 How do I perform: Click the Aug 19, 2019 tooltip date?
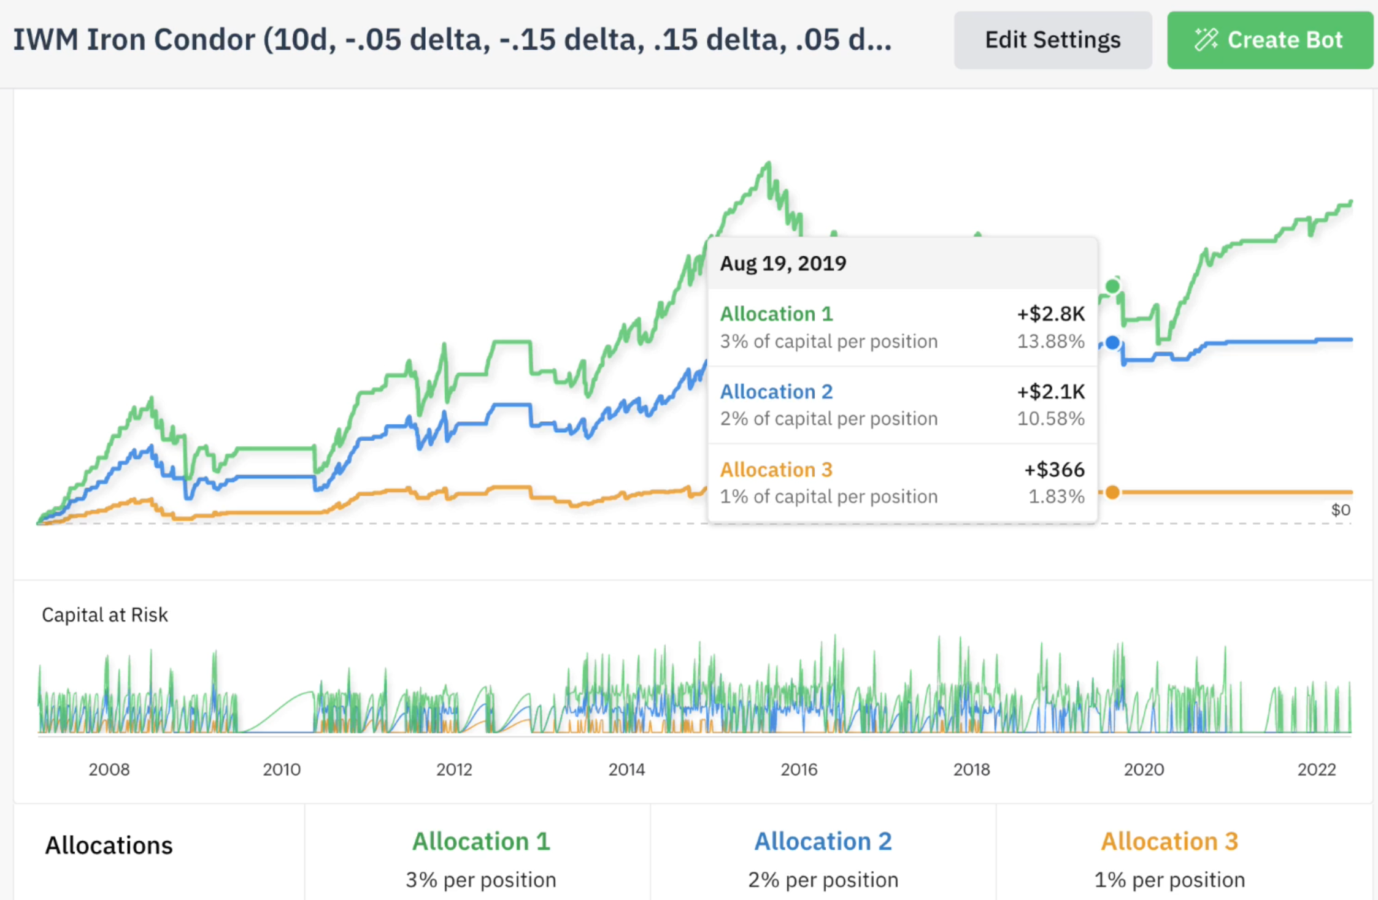(x=783, y=264)
